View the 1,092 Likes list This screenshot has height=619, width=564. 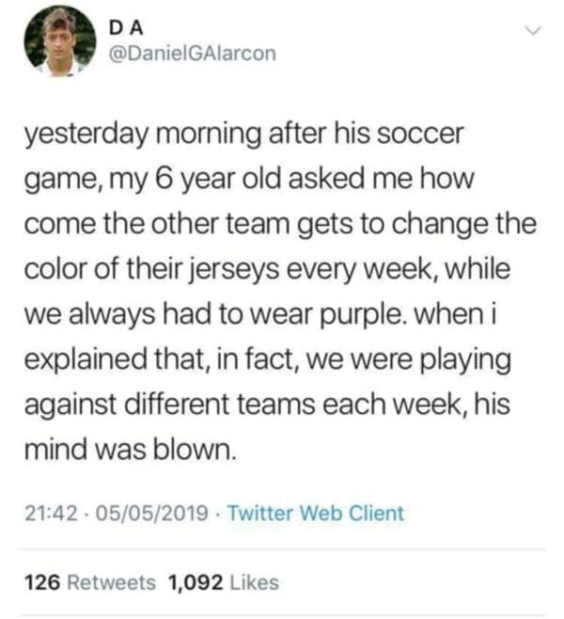click(224, 582)
